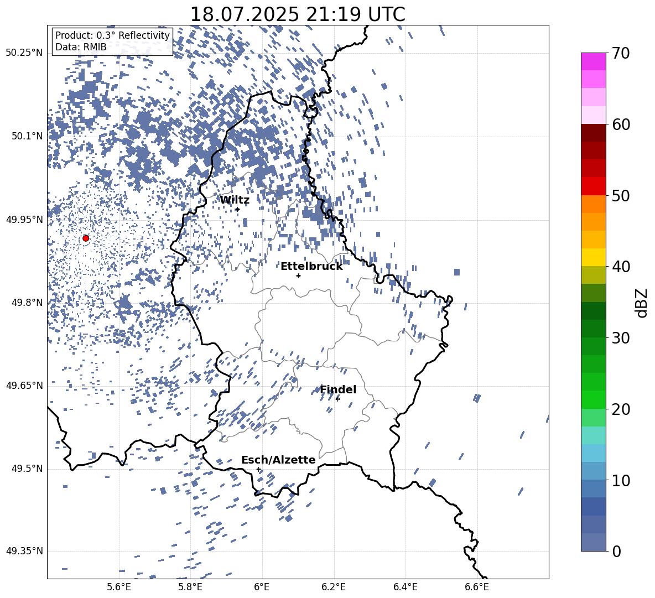655x598 pixels.
Task: Click the 50.1°N latitude label
Action: [27, 136]
